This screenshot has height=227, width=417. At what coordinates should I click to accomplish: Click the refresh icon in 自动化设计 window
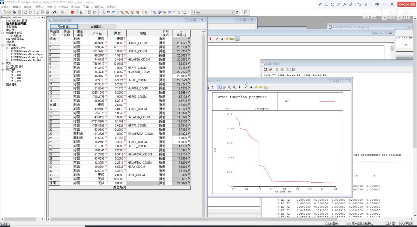(265, 70)
